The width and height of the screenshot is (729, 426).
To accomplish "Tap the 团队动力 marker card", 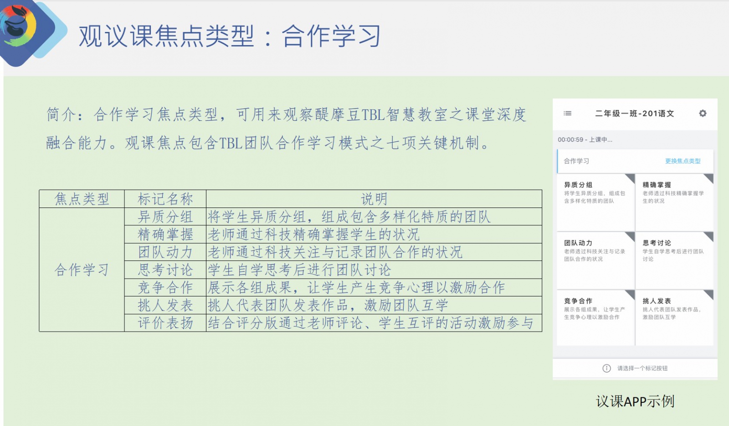I will click(x=596, y=260).
